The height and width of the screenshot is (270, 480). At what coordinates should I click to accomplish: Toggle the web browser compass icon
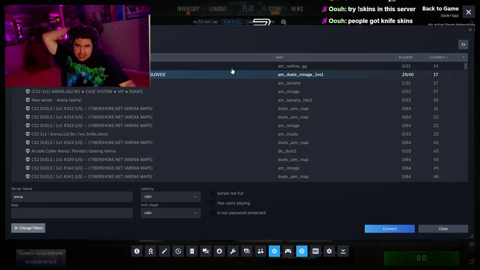[274, 251]
